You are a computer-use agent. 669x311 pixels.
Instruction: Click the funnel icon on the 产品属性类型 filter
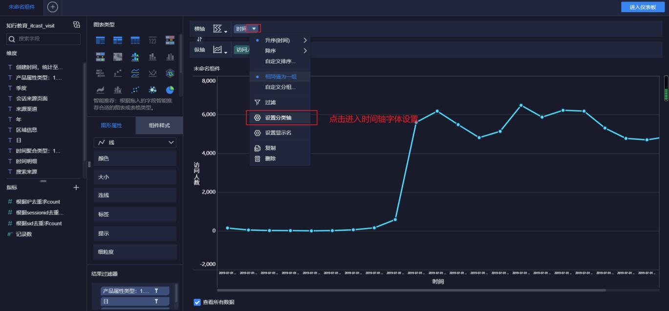tap(156, 291)
